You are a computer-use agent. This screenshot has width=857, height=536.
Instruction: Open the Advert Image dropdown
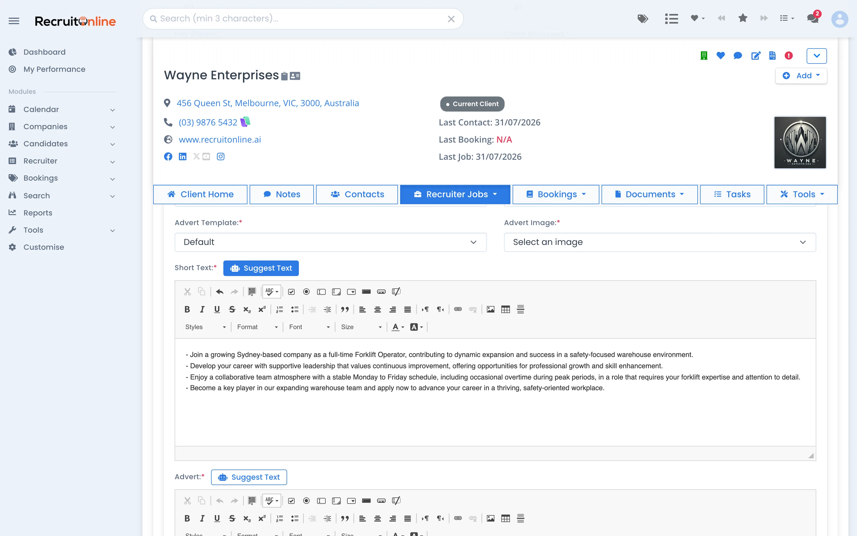pos(660,242)
